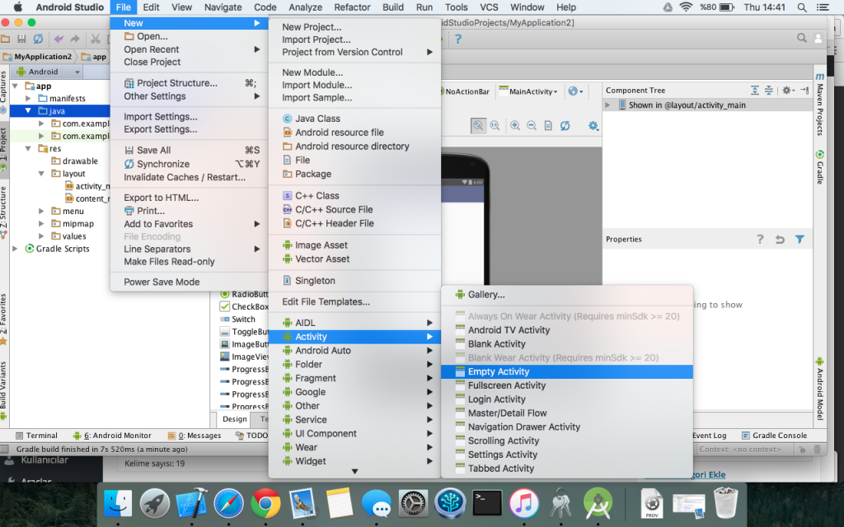
Task: Open the Fragment submenu
Action: 354,378
